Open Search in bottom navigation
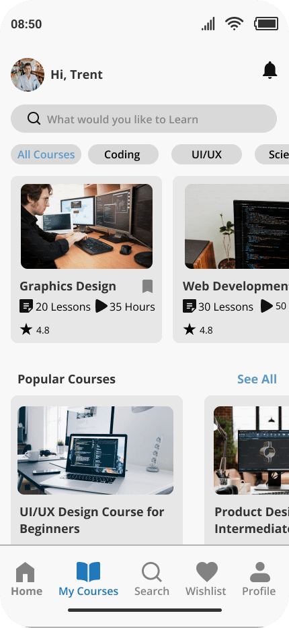289x628 pixels. pyautogui.click(x=151, y=579)
